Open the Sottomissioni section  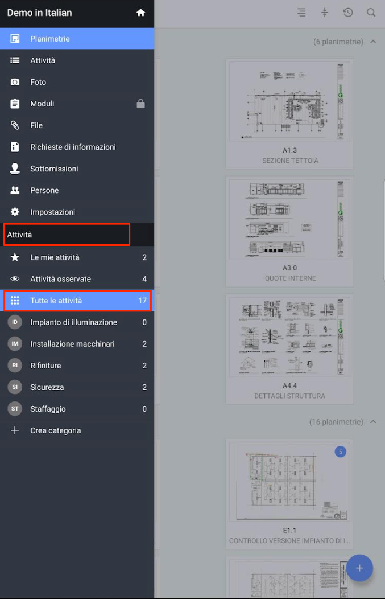(x=54, y=169)
